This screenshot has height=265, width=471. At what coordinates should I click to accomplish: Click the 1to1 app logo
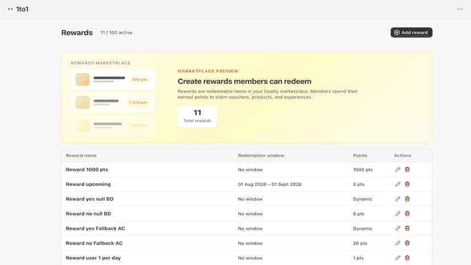[x=18, y=9]
